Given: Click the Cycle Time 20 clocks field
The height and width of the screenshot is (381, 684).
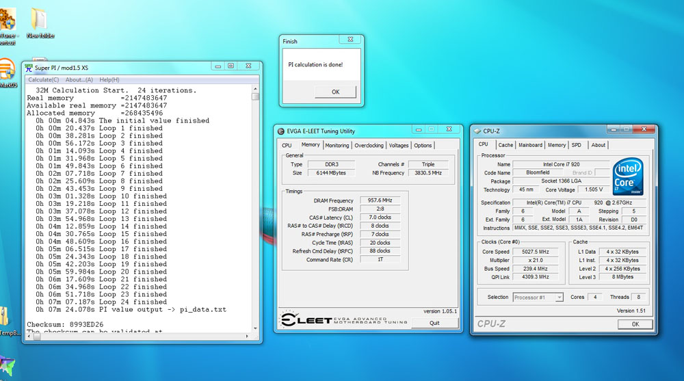Looking at the screenshot, I should click(380, 243).
